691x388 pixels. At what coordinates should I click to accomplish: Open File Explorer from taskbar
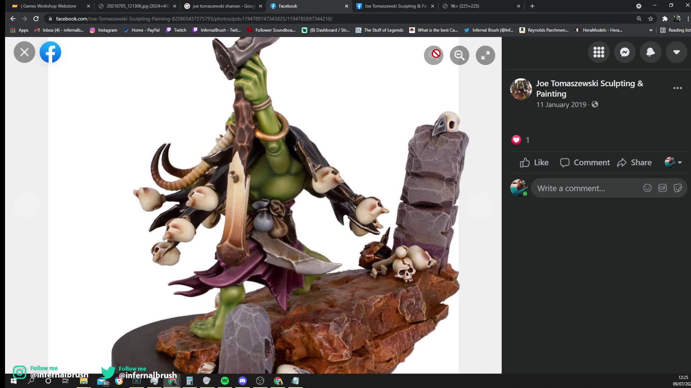pyautogui.click(x=83, y=381)
